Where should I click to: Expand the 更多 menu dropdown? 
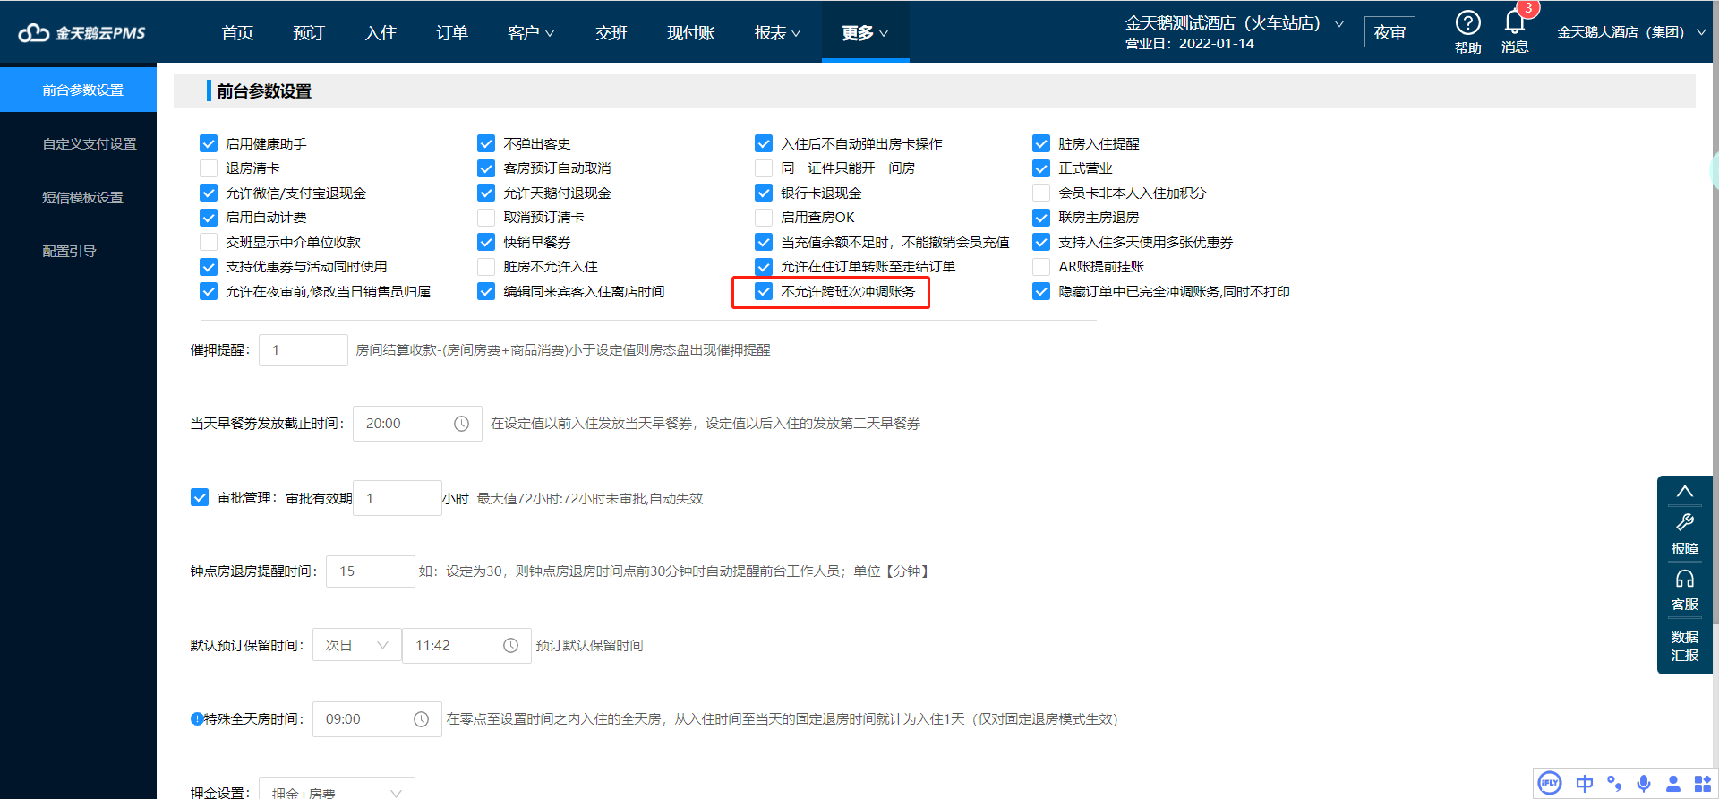click(865, 33)
